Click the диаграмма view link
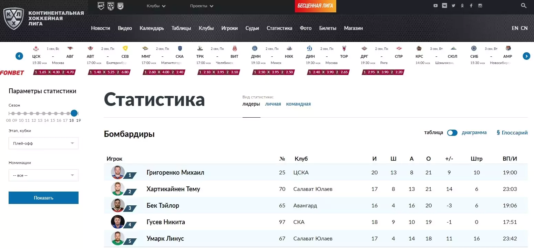The width and height of the screenshot is (534, 249). pos(474,132)
